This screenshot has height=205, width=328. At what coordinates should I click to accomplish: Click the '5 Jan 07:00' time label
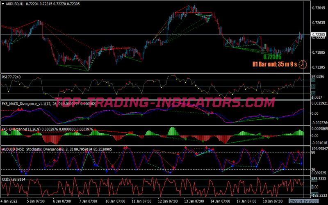click(x=36, y=201)
